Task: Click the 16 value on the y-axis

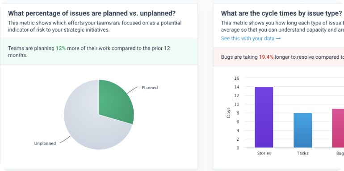Action: tap(237, 78)
